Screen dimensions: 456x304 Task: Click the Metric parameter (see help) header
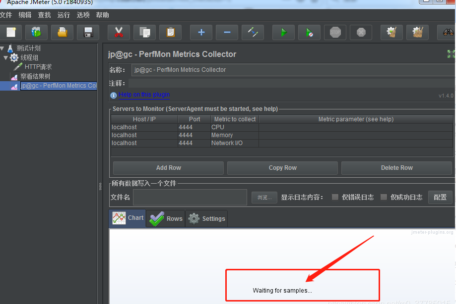coord(356,119)
